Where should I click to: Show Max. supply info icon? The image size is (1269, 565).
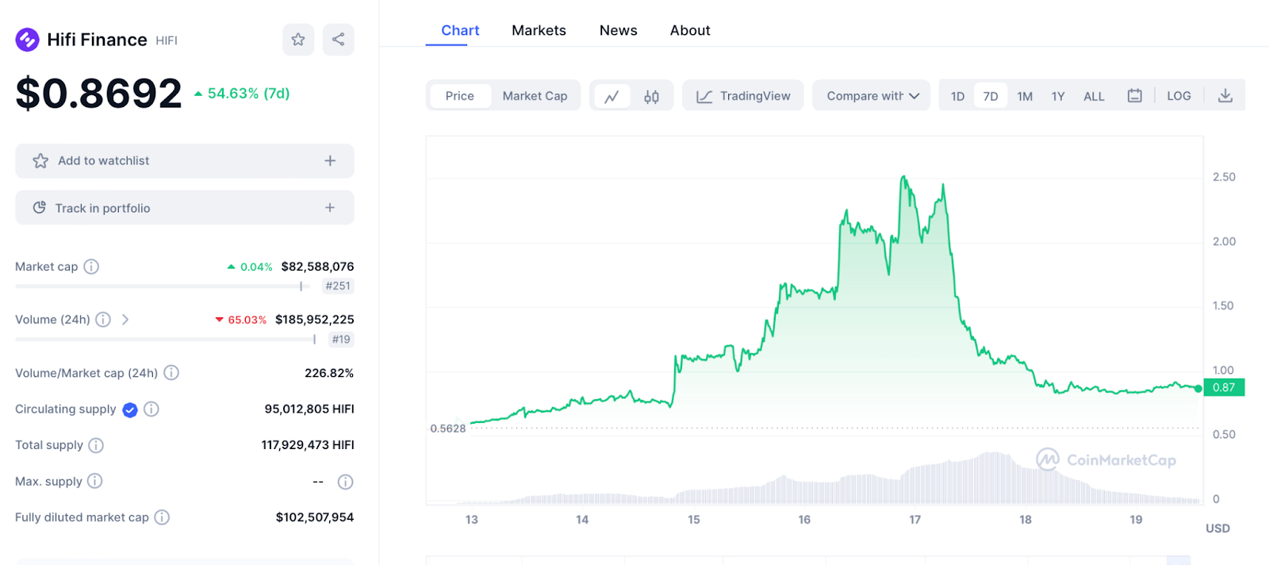coord(94,481)
